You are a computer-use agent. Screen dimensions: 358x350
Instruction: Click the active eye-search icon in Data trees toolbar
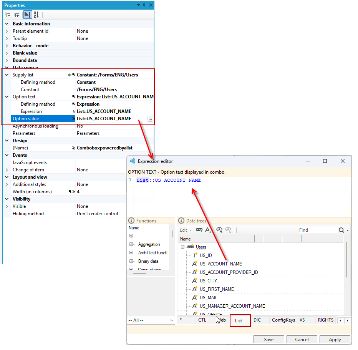pos(219,230)
